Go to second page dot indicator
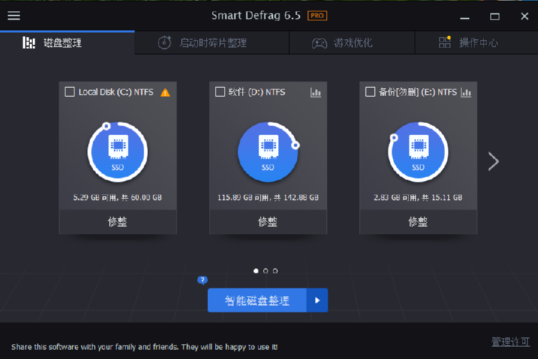This screenshot has height=359, width=538. click(x=265, y=271)
